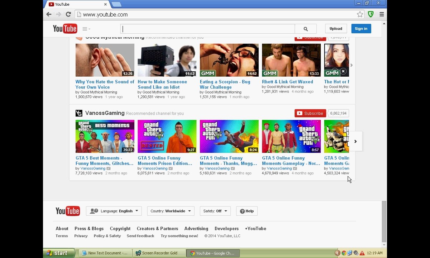Open the About footer link
Image resolution: width=430 pixels, height=258 pixels.
[x=62, y=229]
